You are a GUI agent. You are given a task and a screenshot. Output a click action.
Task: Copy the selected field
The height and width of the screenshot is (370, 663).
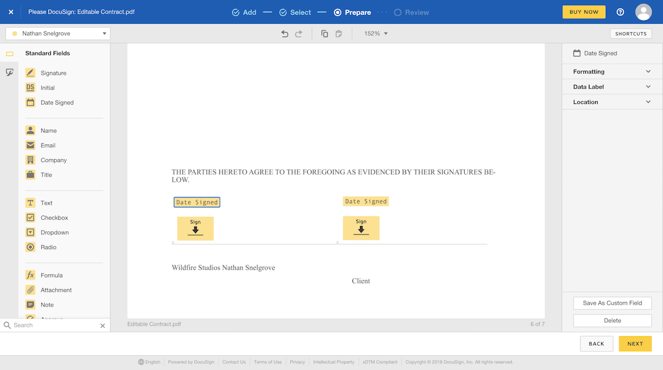[324, 34]
